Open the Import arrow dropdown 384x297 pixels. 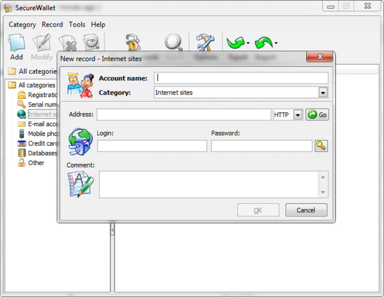click(x=276, y=43)
